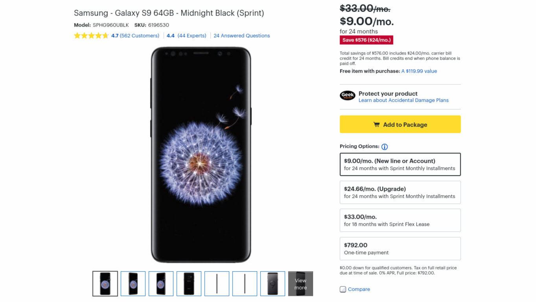Open the 562 Customers reviews link

click(x=140, y=36)
